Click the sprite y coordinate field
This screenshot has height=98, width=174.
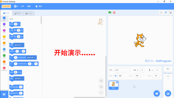click(157, 70)
